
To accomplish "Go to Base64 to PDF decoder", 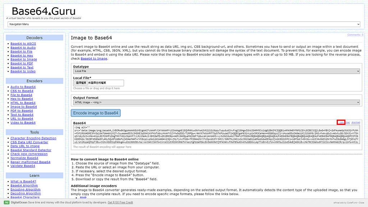I will click(22, 64).
